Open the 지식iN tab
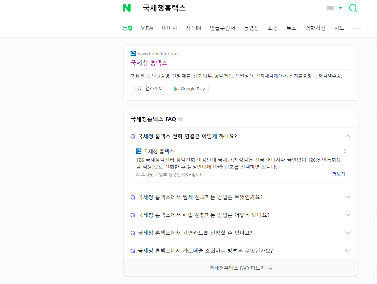Viewport: 377px width, 284px height. (193, 28)
